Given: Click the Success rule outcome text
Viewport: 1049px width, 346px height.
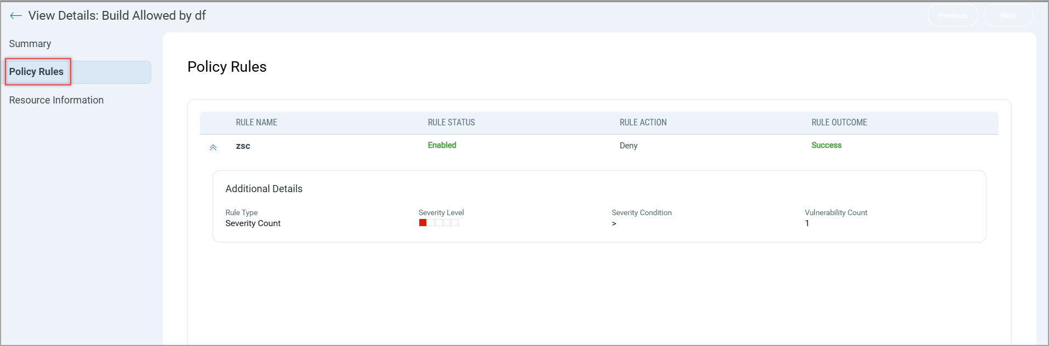Looking at the screenshot, I should coord(826,145).
